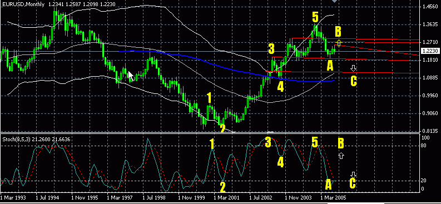This screenshot has height=204, width=441.
Task: Click the 1 Mar 1993 date label
Action: point(12,198)
